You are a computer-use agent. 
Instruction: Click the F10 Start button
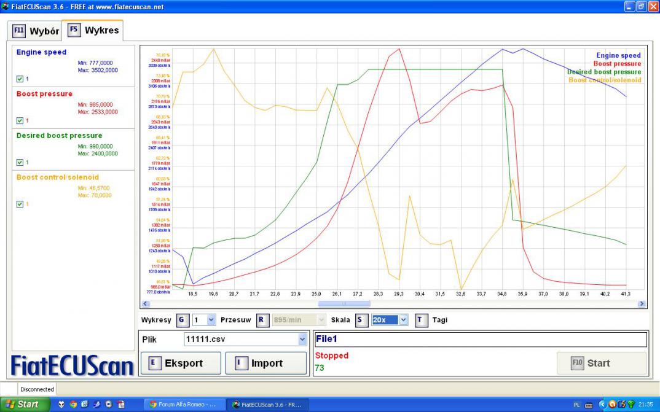[602, 363]
